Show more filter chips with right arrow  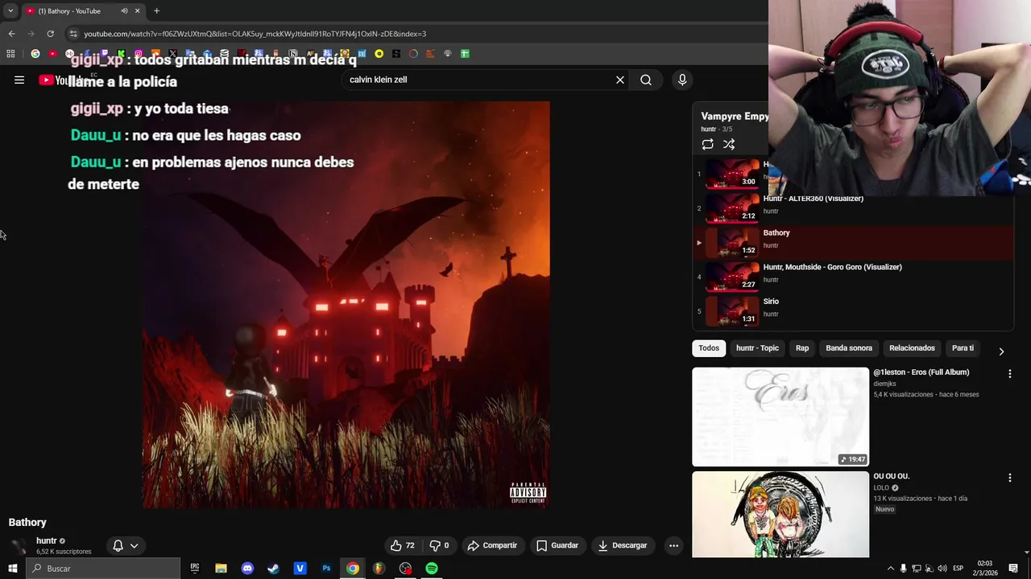click(1001, 351)
